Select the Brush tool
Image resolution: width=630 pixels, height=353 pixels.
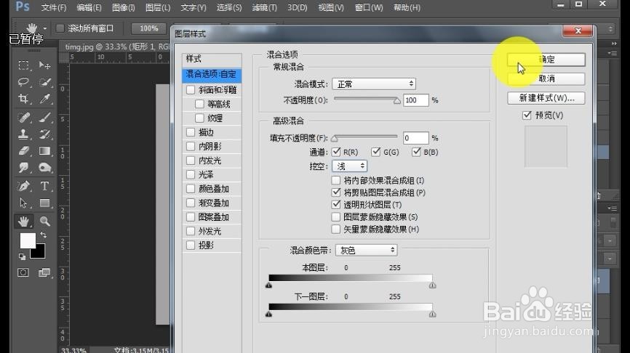tap(44, 117)
